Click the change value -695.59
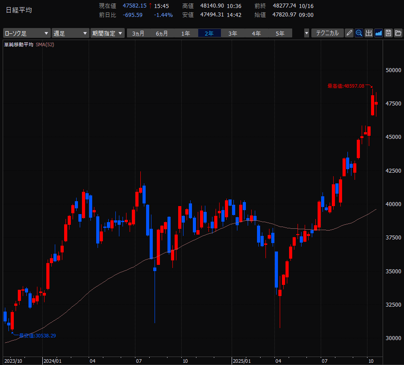The height and width of the screenshot is (365, 404). click(132, 15)
